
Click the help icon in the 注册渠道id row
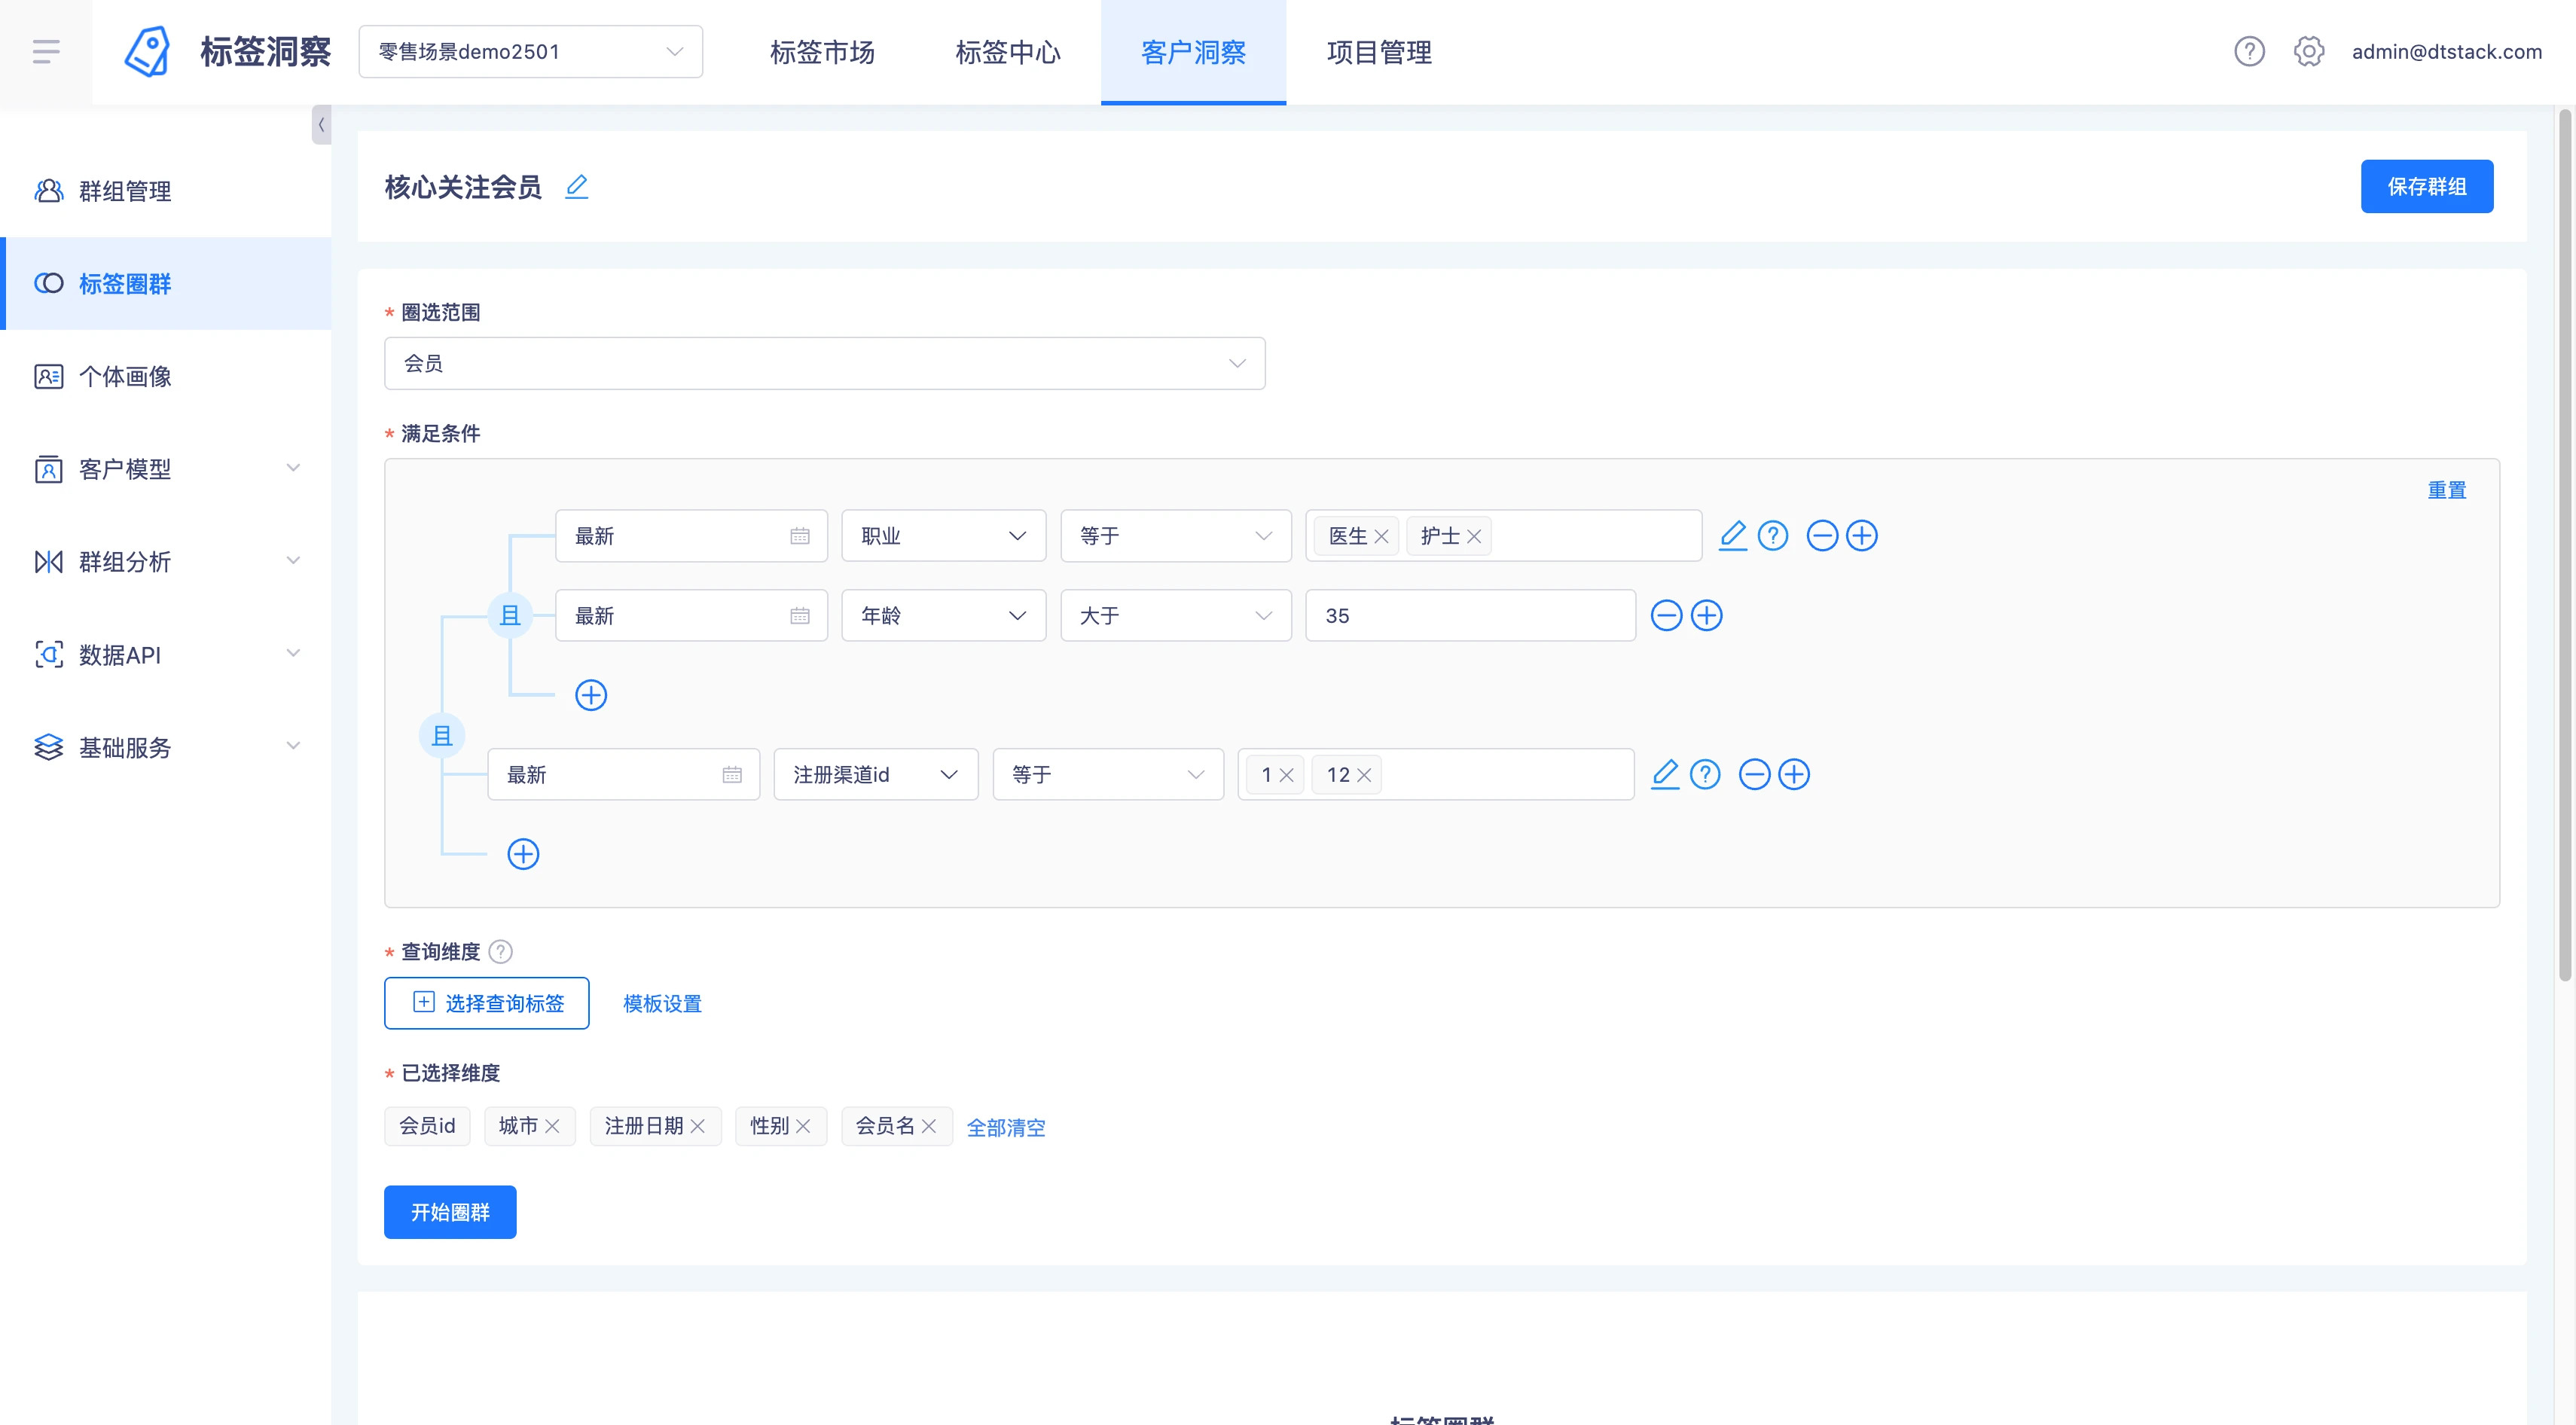pyautogui.click(x=1705, y=774)
